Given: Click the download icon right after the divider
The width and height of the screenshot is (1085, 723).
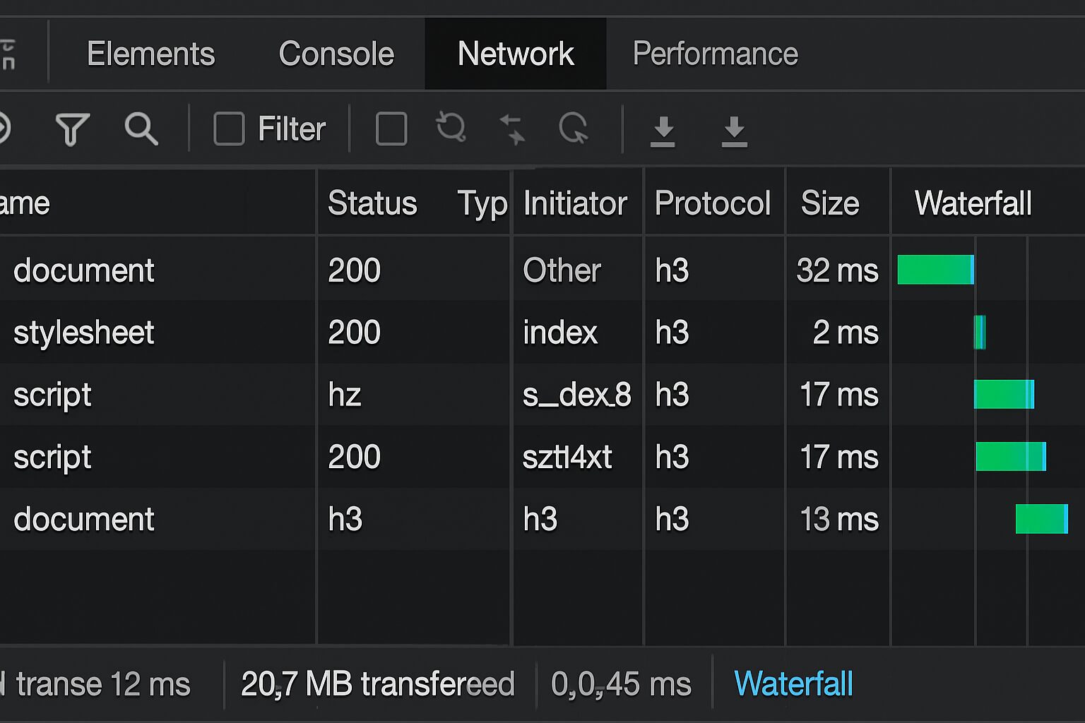Looking at the screenshot, I should click(663, 131).
